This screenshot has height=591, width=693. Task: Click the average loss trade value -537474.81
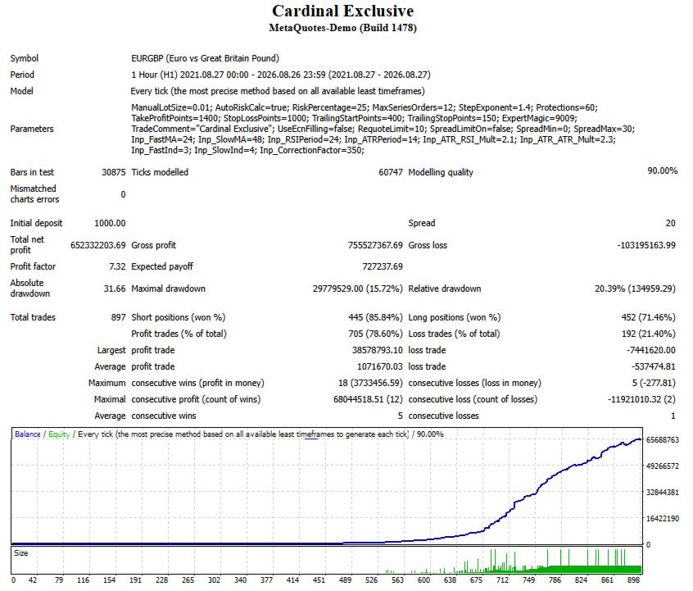[654, 366]
